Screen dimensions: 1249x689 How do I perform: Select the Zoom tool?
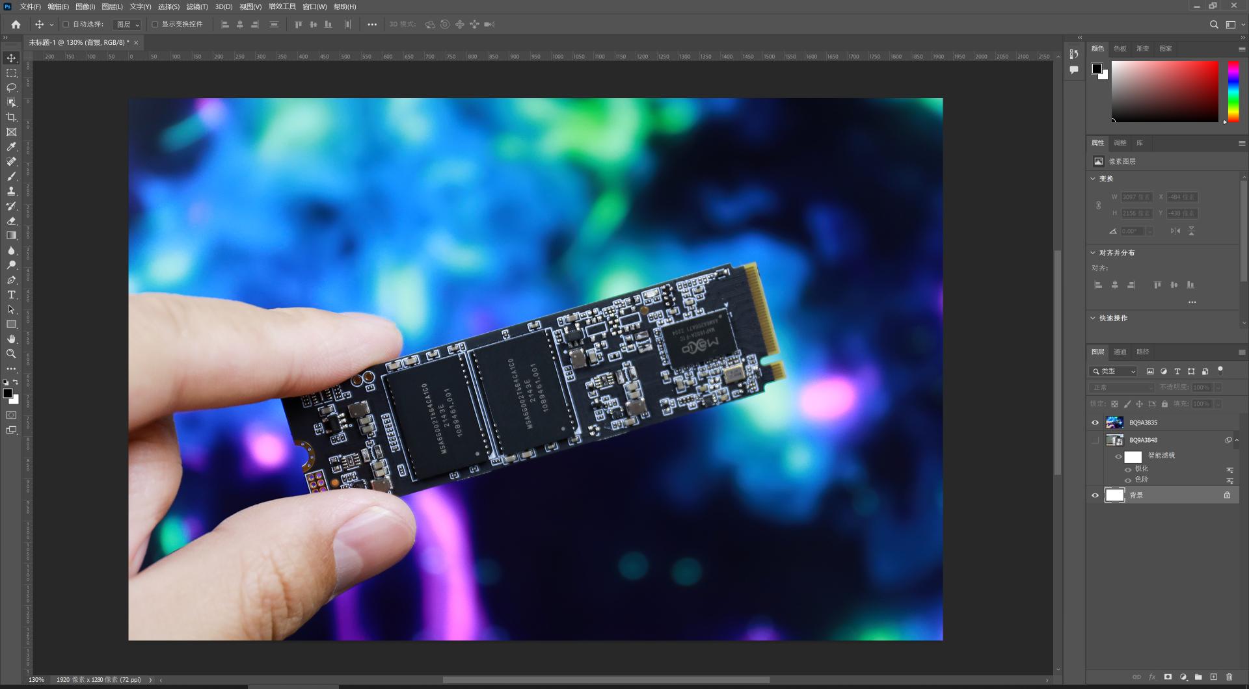tap(11, 354)
